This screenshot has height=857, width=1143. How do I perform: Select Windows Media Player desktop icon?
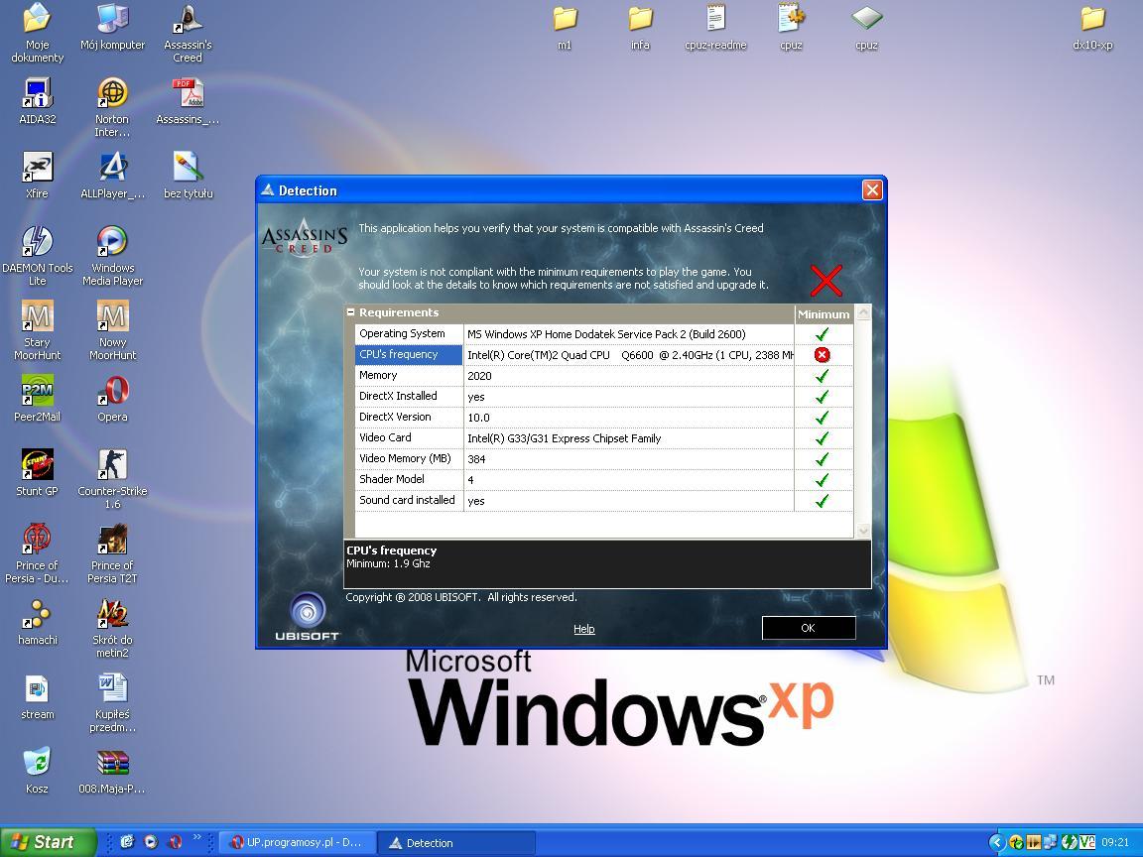coord(112,256)
